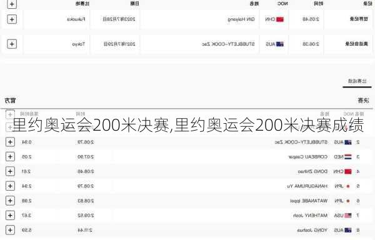Open athlete HANAGURUMA Yu
The height and width of the screenshot is (240, 375).
coord(307,186)
